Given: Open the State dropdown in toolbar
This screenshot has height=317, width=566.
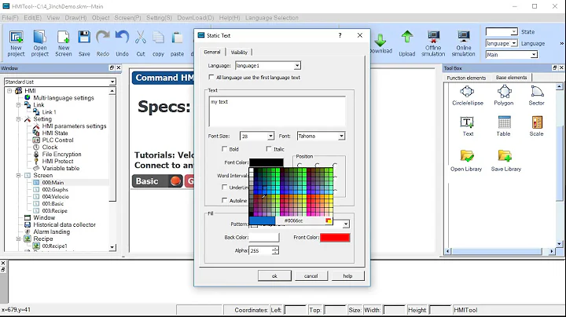Looking at the screenshot, I should coord(513,32).
